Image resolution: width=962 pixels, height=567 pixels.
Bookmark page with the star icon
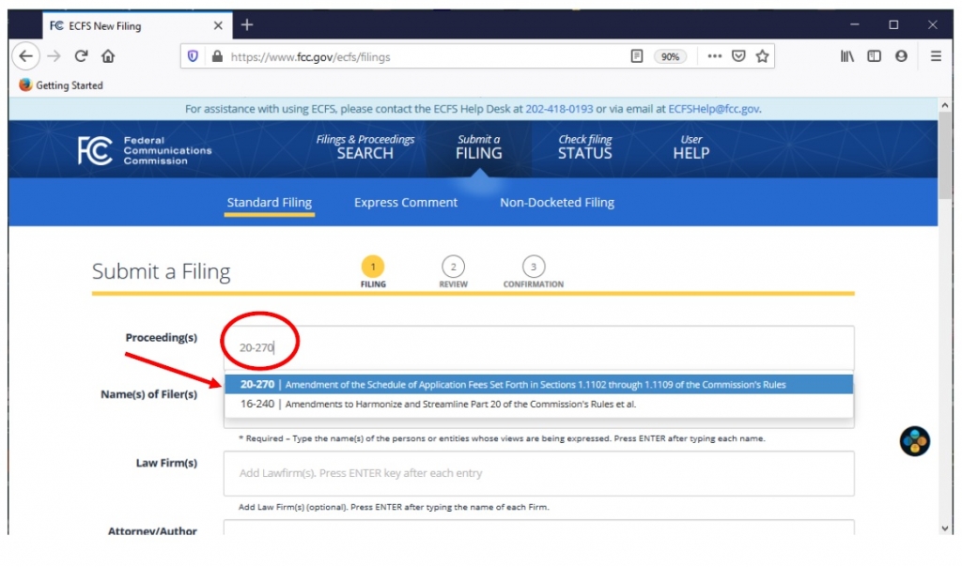pyautogui.click(x=763, y=56)
